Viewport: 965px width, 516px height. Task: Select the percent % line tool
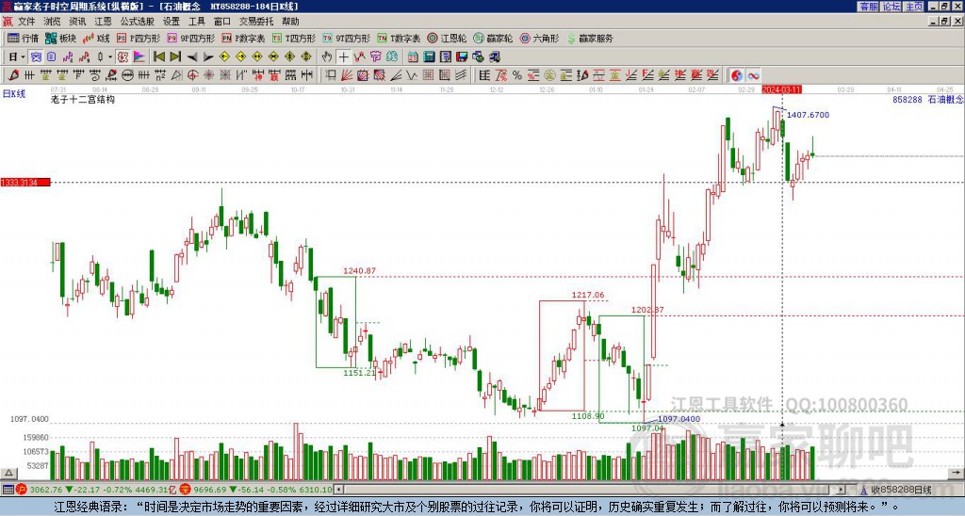[x=517, y=75]
